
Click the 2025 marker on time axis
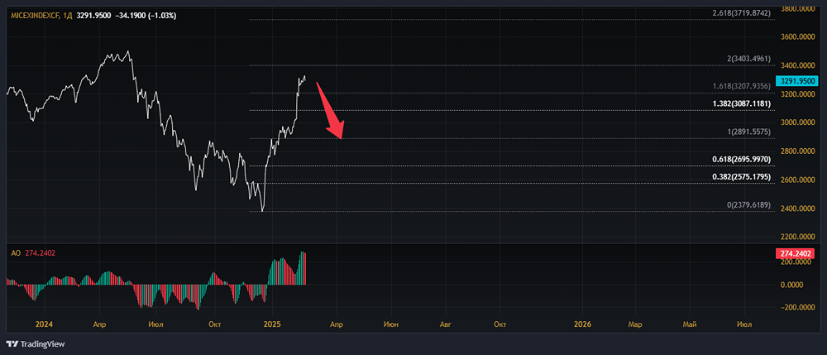(x=272, y=324)
